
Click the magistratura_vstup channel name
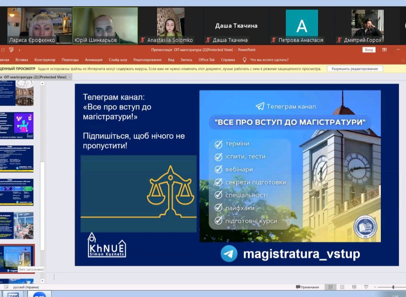pos(301,254)
